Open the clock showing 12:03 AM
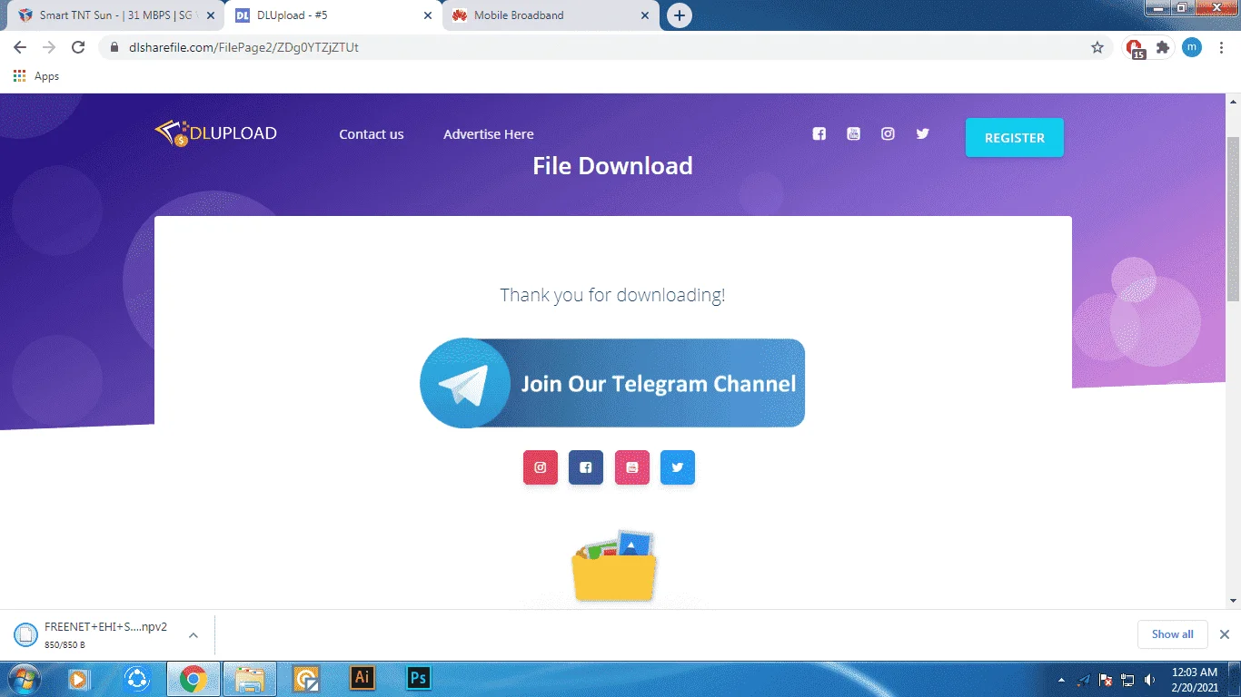Image resolution: width=1241 pixels, height=697 pixels. pyautogui.click(x=1195, y=680)
